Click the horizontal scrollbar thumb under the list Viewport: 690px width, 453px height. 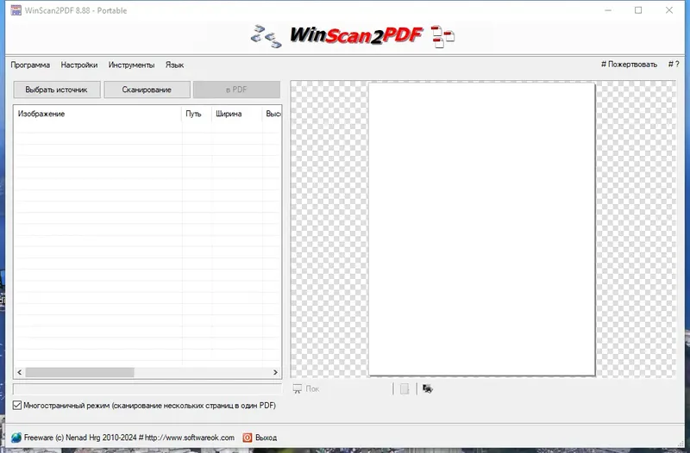click(x=79, y=372)
